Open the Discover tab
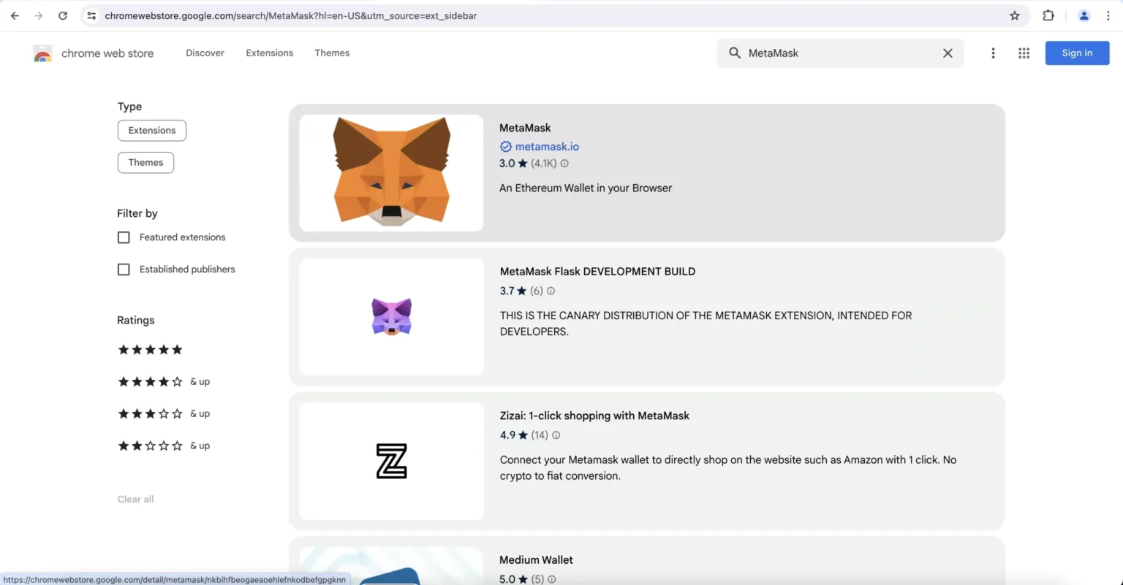 tap(205, 53)
